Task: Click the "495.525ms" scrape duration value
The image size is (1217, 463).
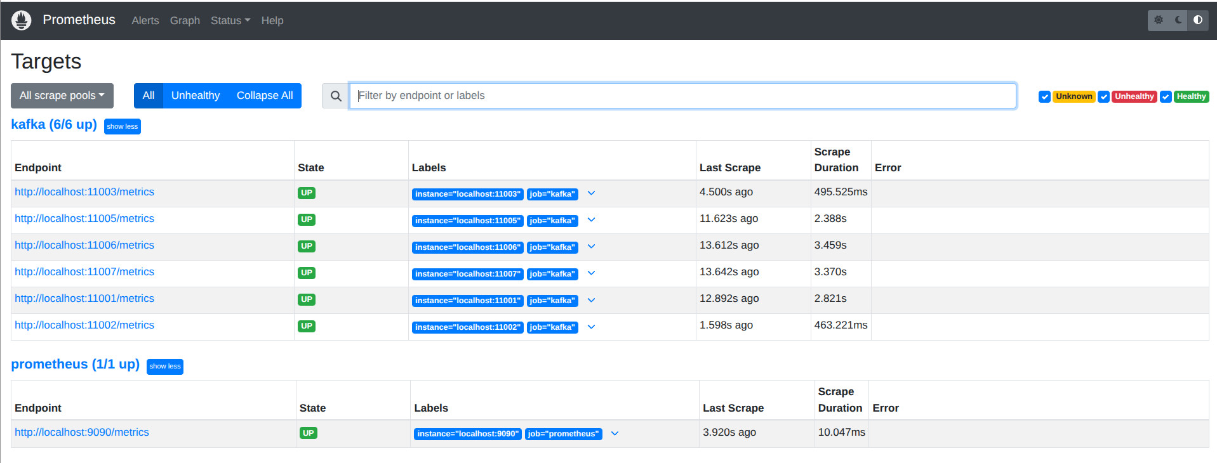Action: point(841,192)
